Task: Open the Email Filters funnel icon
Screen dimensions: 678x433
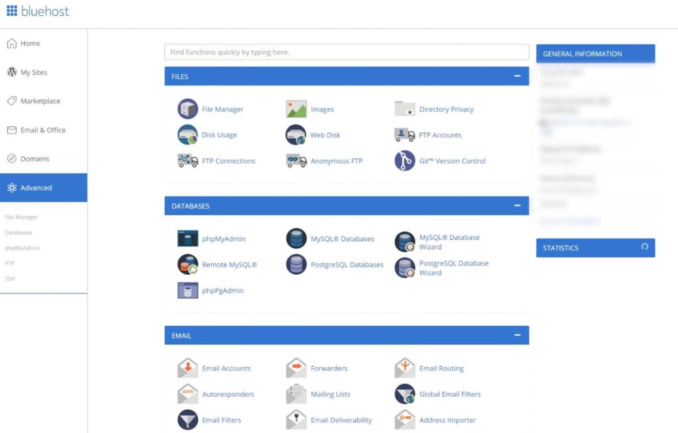Action: [x=187, y=420]
